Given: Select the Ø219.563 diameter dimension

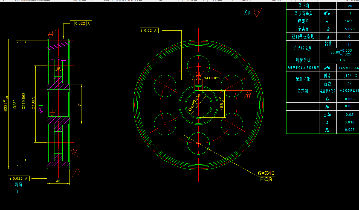Looking at the screenshot, I should pos(24,101).
